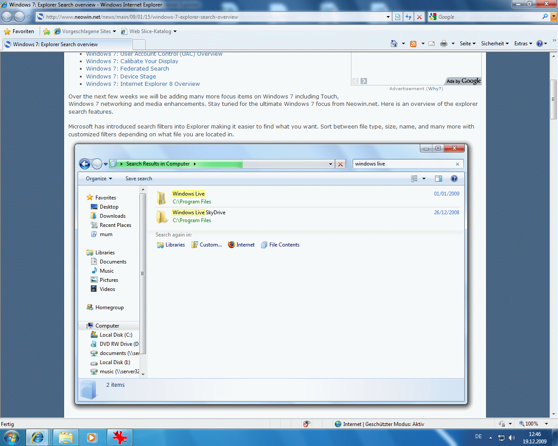
Task: Click the DE language indicator
Action: pyautogui.click(x=478, y=436)
